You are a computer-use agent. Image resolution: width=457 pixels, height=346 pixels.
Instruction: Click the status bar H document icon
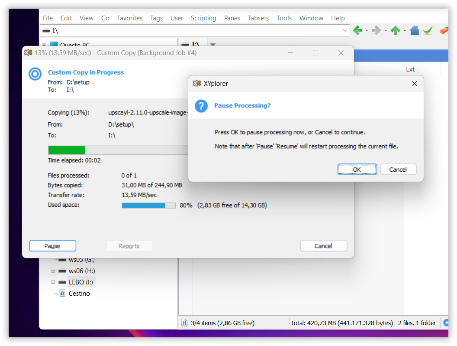pos(184,323)
